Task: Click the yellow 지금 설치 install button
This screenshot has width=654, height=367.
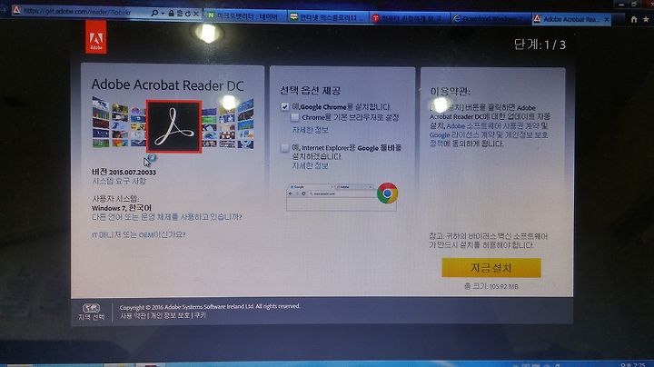Action: point(491,268)
